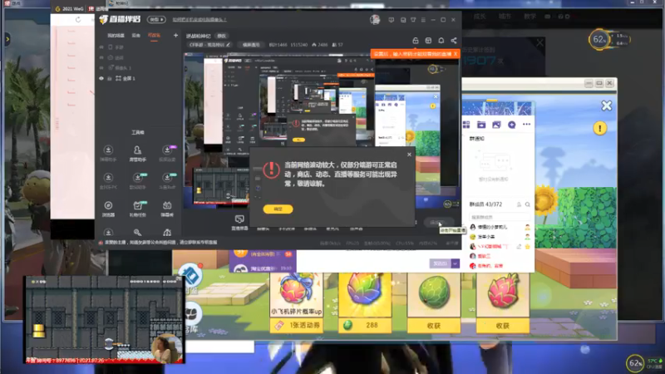Open the group files folder icon
The height and width of the screenshot is (374, 665).
coord(481,124)
